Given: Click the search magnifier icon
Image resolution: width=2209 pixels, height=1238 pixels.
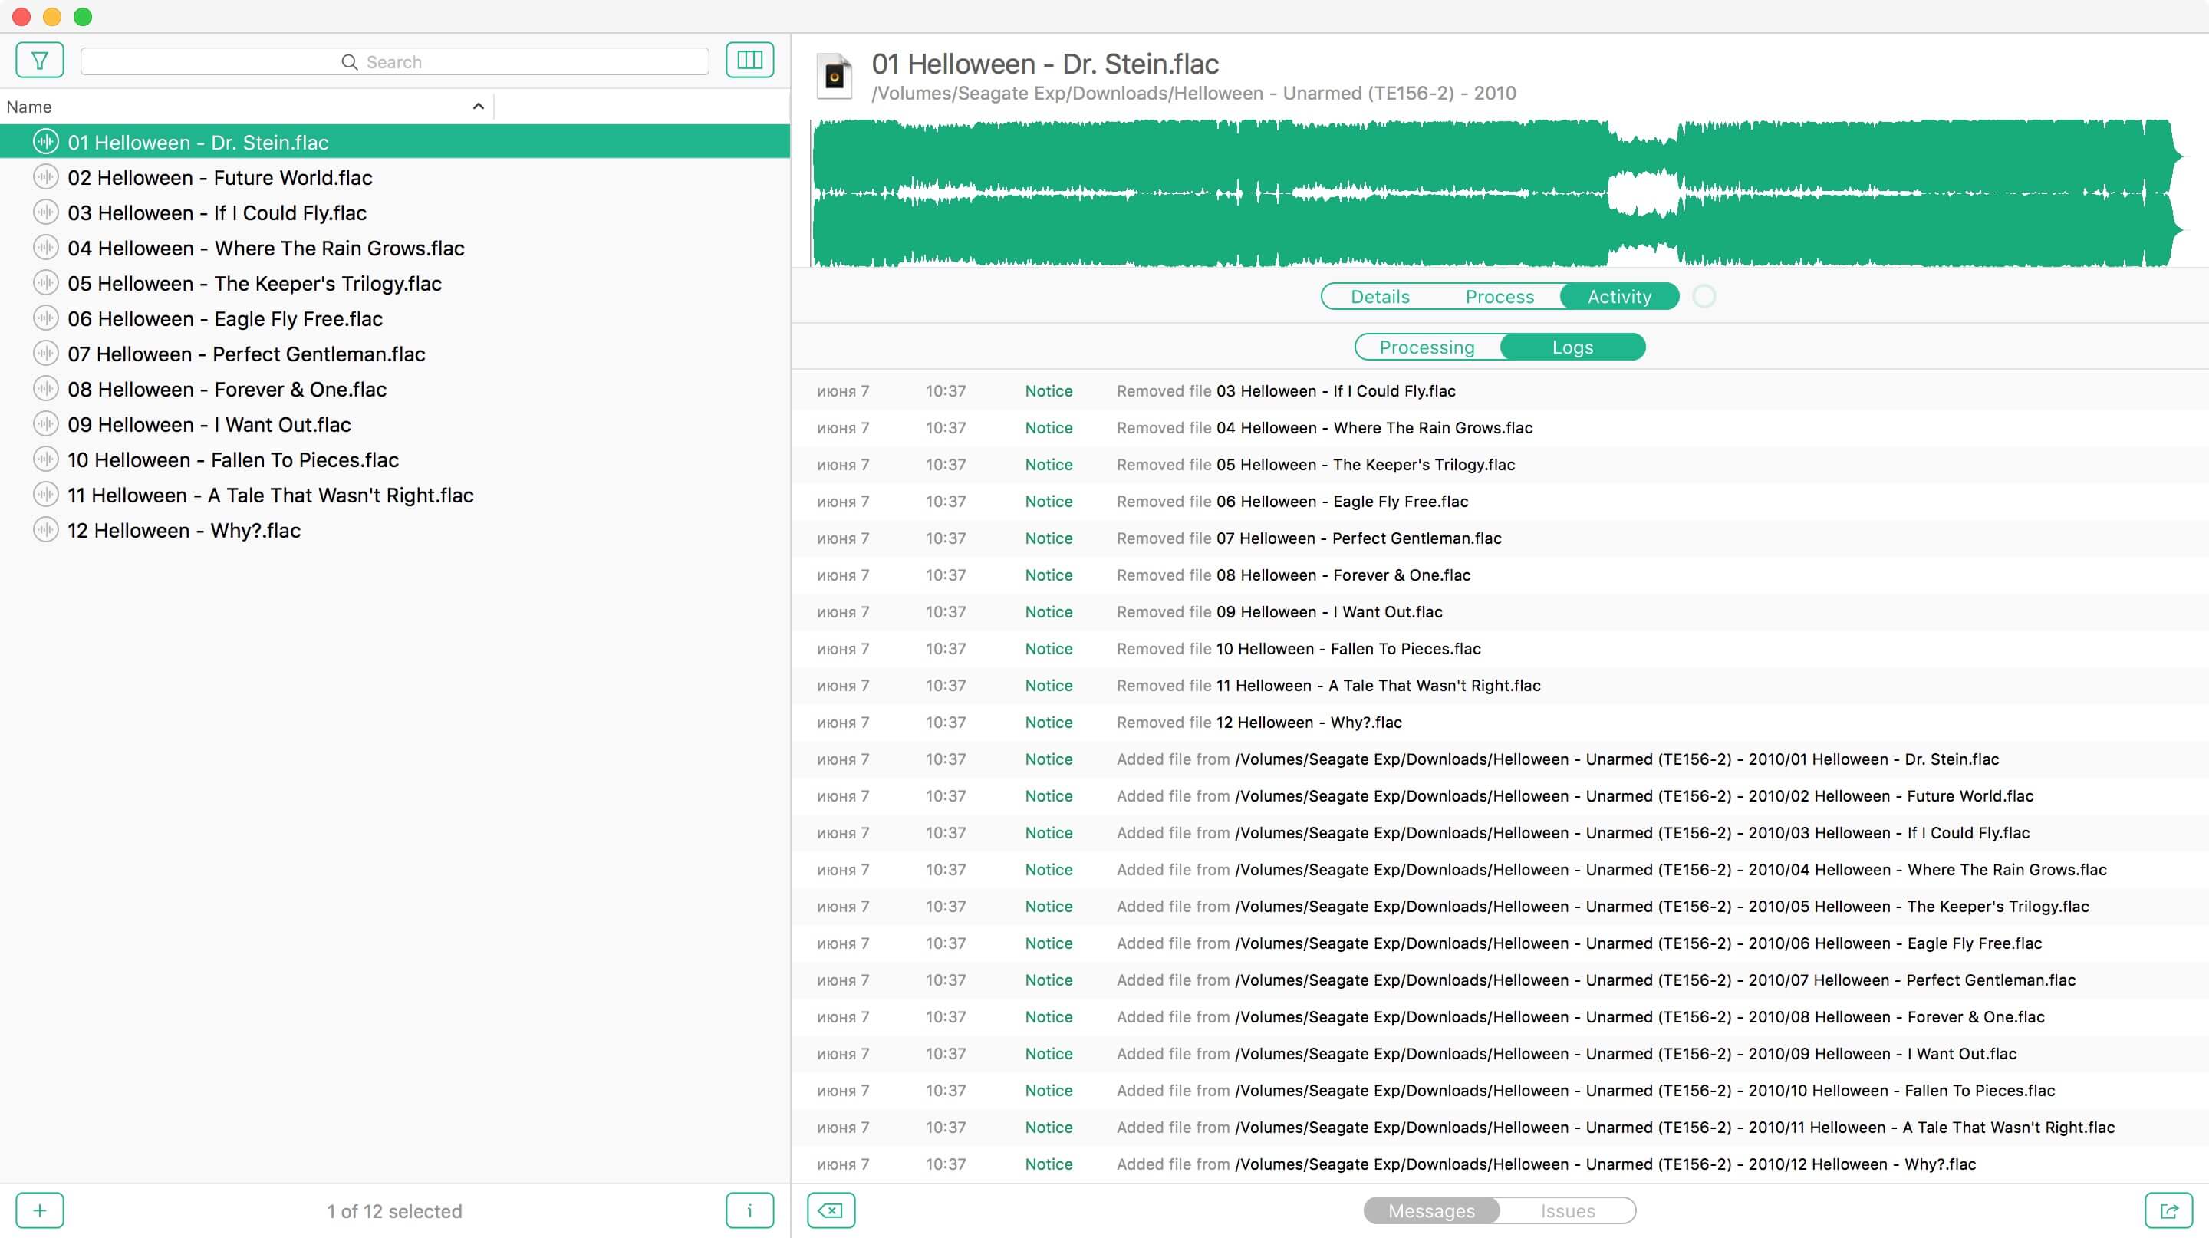Looking at the screenshot, I should point(349,61).
